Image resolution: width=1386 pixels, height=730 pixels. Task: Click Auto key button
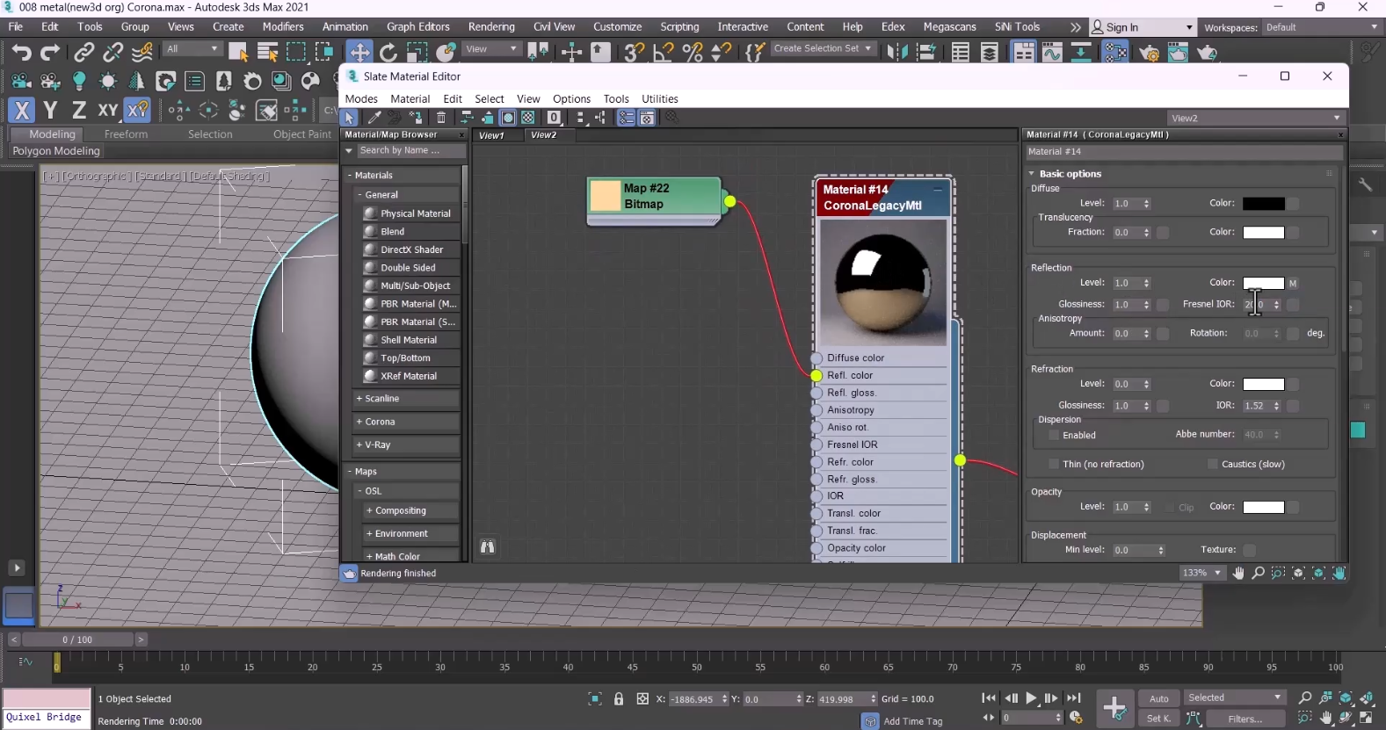point(1159,699)
